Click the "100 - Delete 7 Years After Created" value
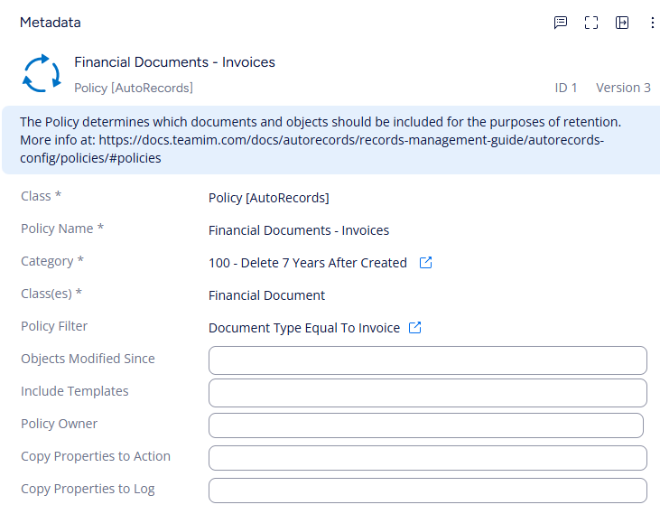The width and height of the screenshot is (660, 514). point(307,263)
